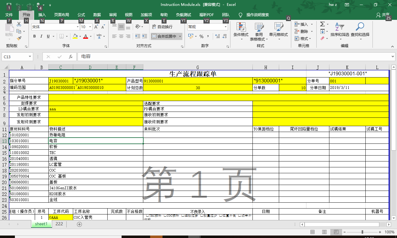Click the formula bar input showing 电容

coord(217,57)
